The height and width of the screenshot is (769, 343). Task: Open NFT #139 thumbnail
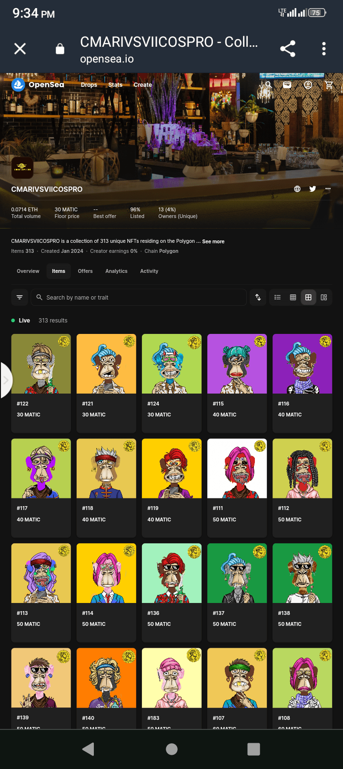tap(41, 678)
